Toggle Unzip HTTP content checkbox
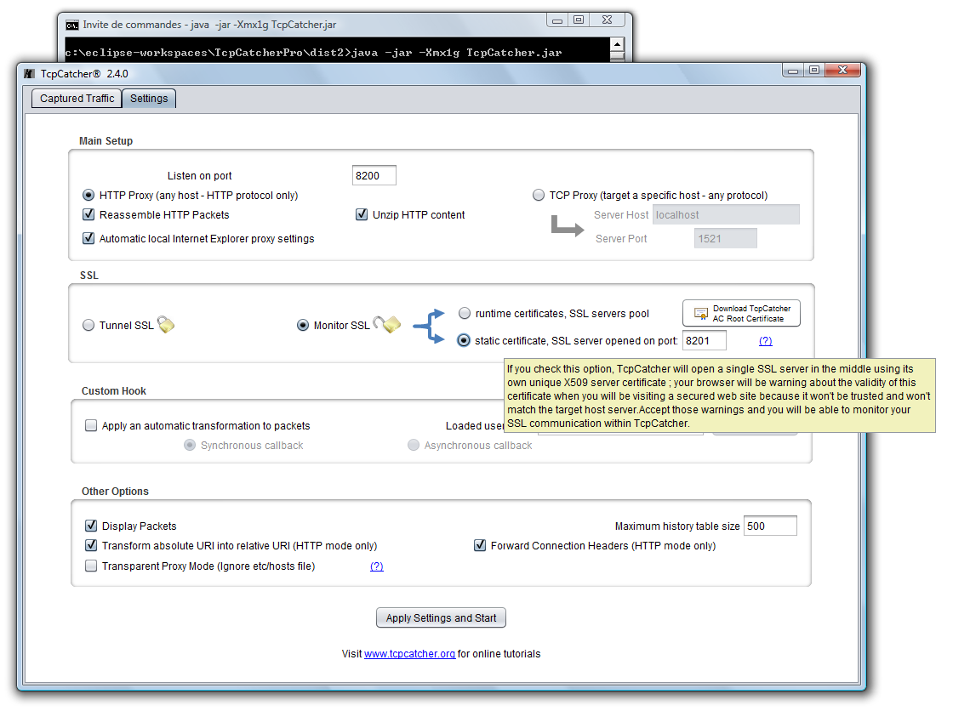 point(362,214)
